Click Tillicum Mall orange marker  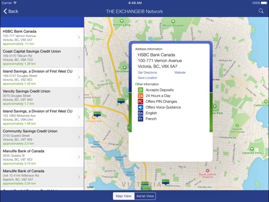tap(94, 117)
